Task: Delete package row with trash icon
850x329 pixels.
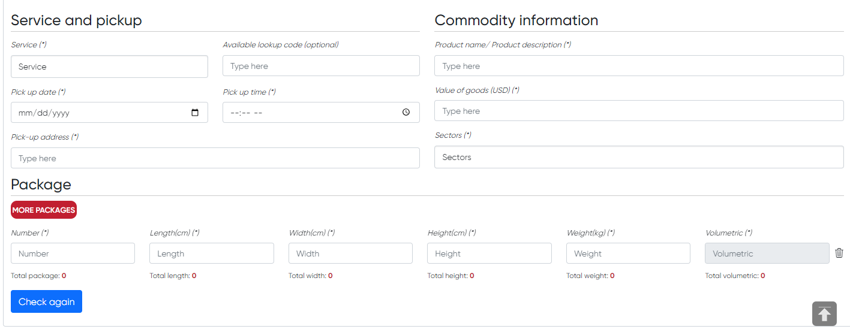Action: coord(839,253)
